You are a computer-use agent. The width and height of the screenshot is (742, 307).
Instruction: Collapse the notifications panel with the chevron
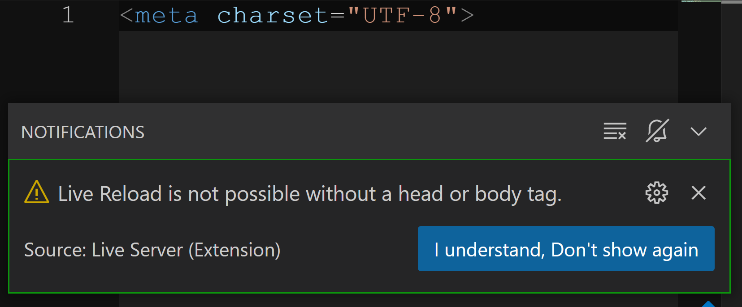click(699, 131)
